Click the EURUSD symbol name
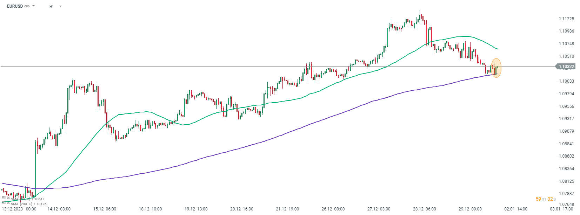Screen dimensions: 580x215 pos(15,6)
